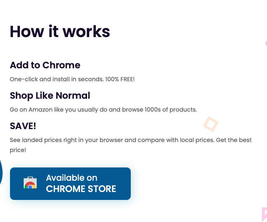Screen dimensions: 267x222
Task: Click the "See landed prices" description text
Action: pyautogui.click(x=35, y=140)
